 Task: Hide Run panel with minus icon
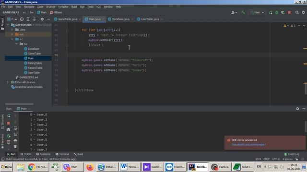(304, 108)
